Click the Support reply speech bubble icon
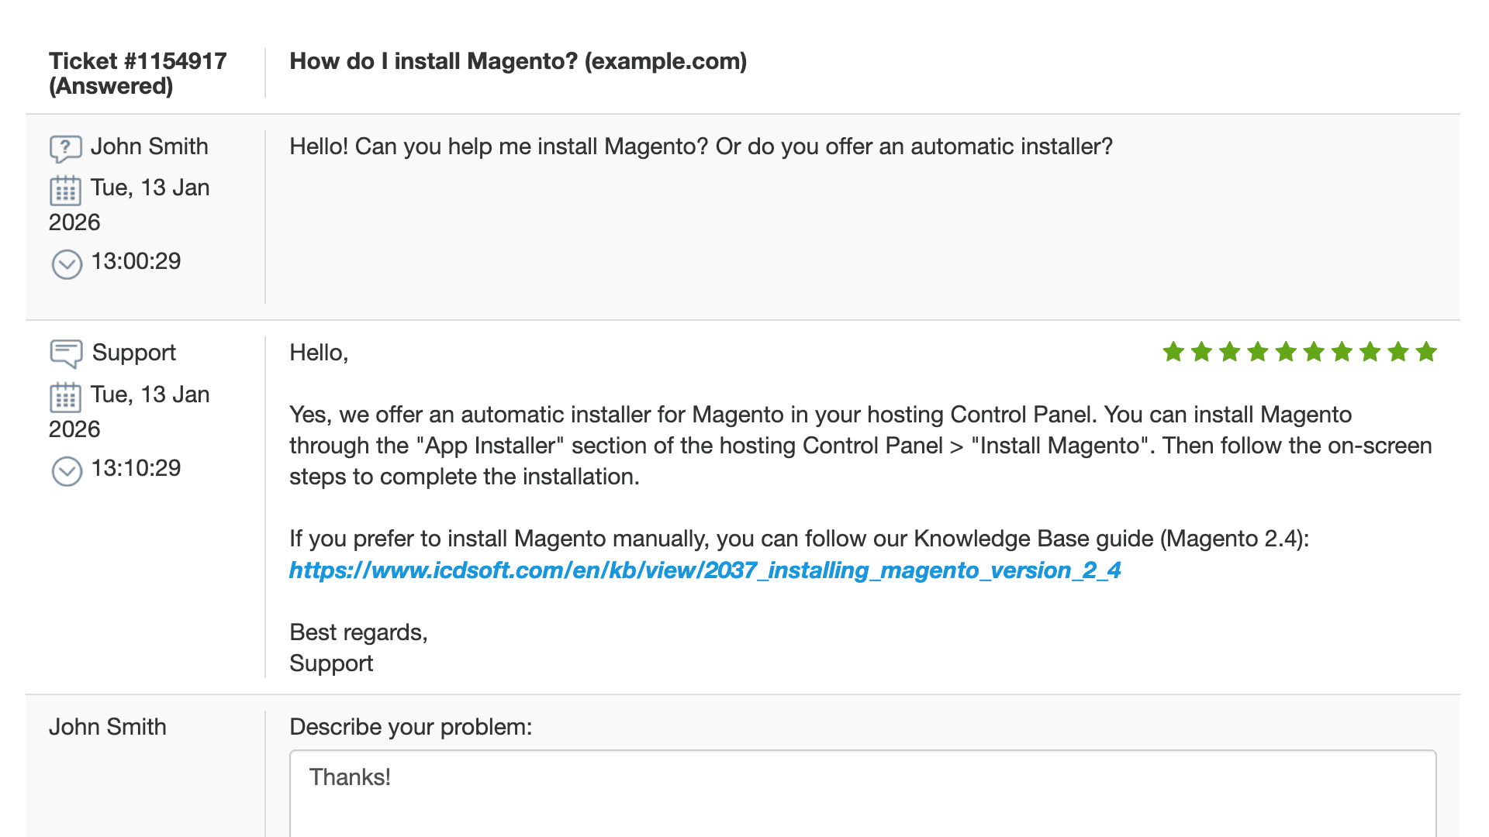The width and height of the screenshot is (1489, 837). (x=66, y=353)
